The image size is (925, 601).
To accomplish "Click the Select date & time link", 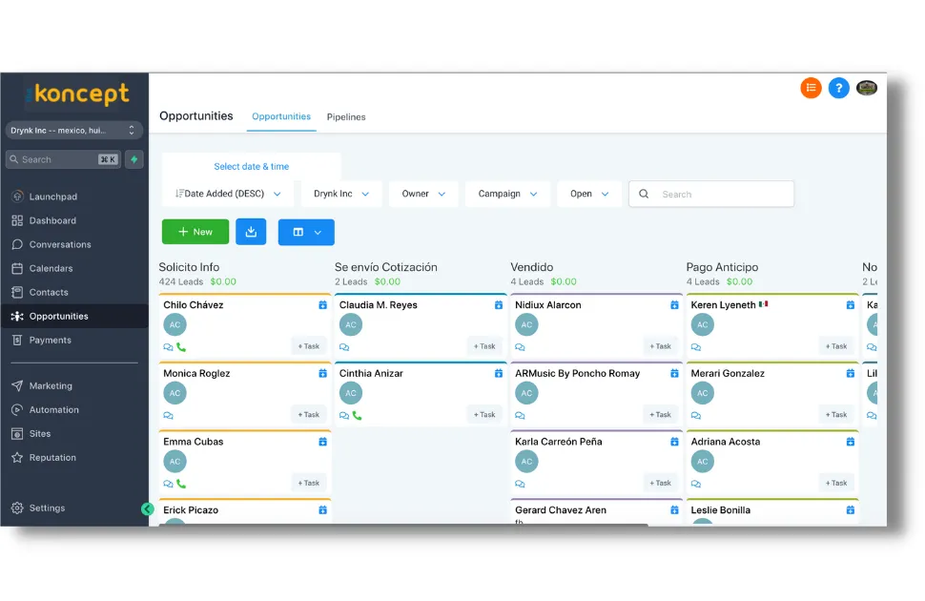I will (252, 167).
